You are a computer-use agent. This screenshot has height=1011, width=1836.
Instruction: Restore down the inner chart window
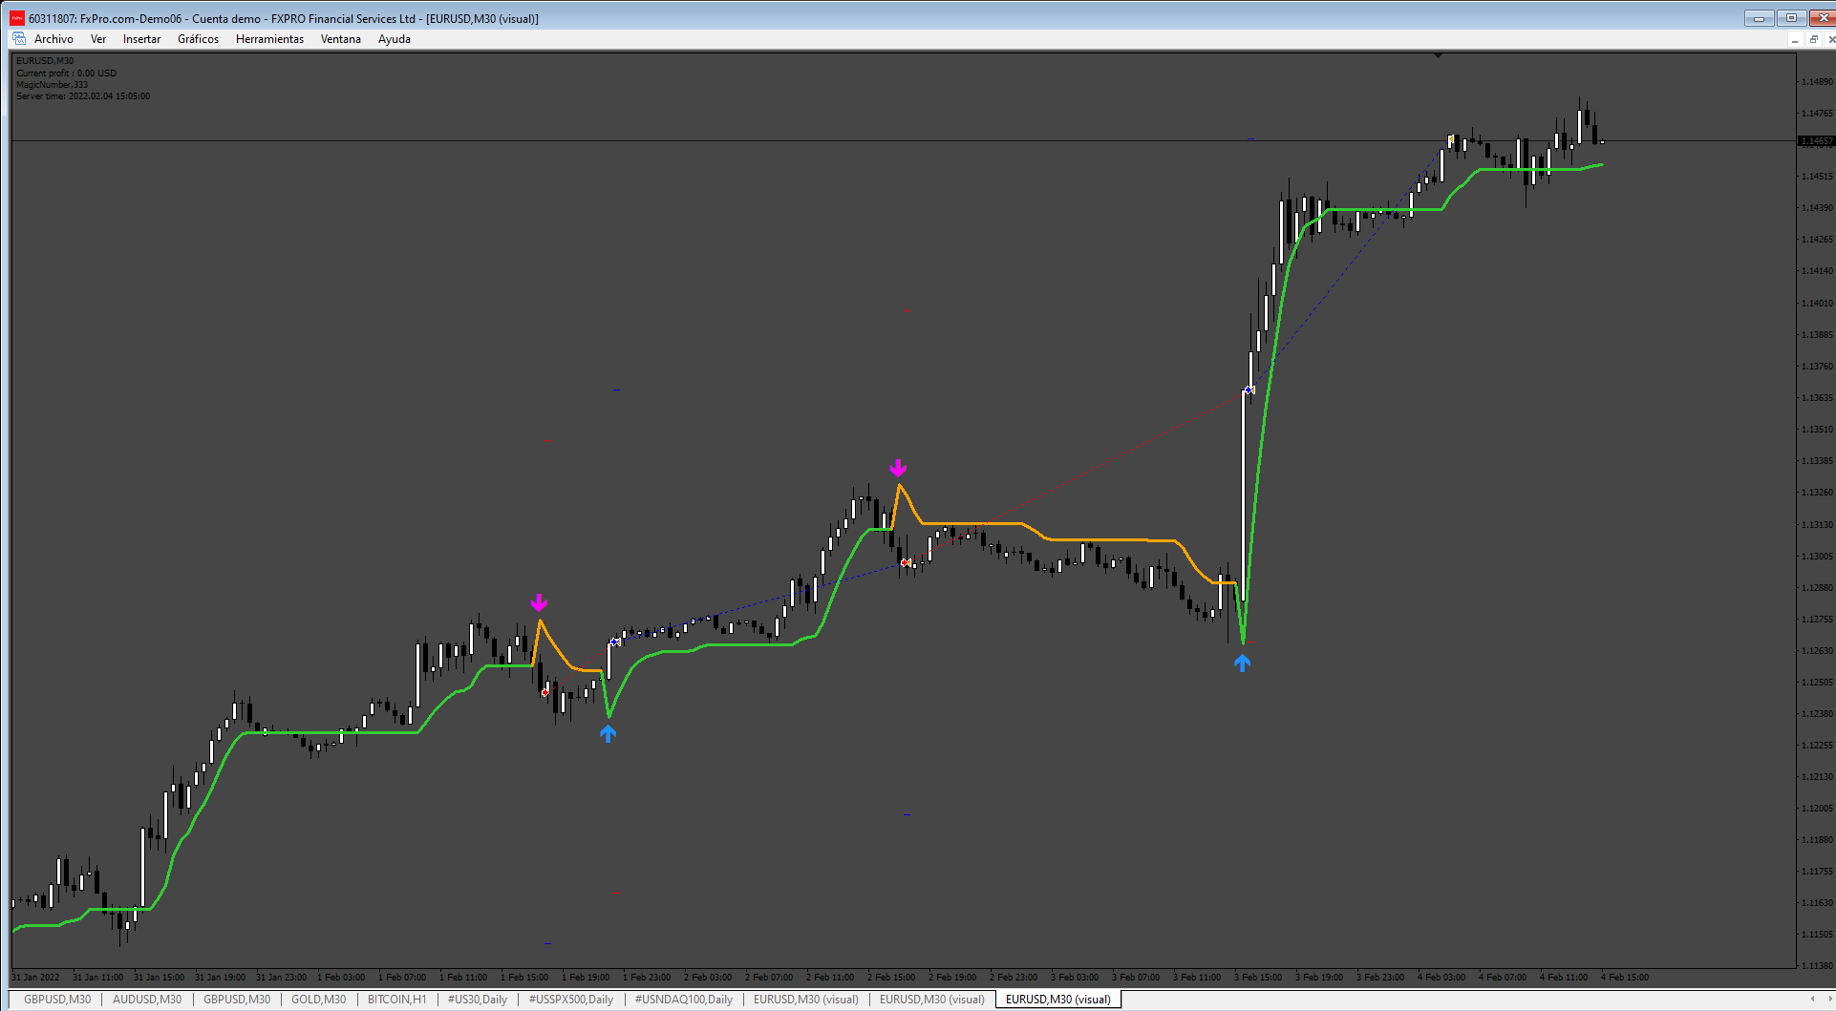tap(1813, 39)
